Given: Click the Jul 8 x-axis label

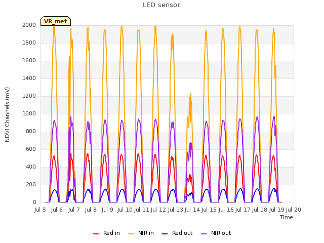Looking at the screenshot, I should coord(91,210).
